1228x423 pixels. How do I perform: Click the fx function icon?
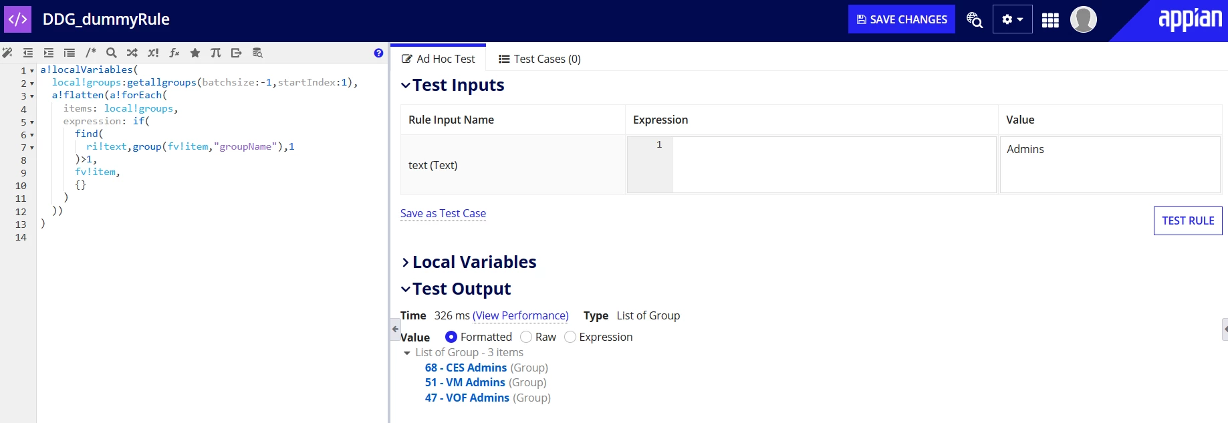coord(174,53)
